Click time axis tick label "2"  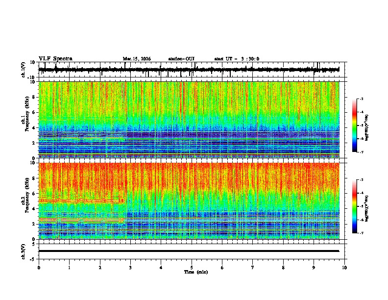100,268
